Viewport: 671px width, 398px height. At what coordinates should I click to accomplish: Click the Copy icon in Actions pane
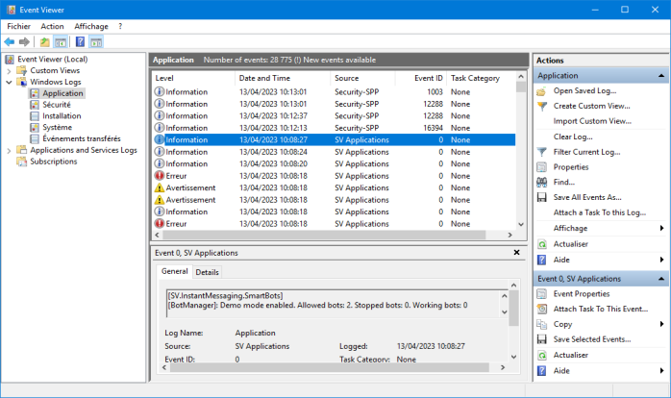(x=542, y=324)
